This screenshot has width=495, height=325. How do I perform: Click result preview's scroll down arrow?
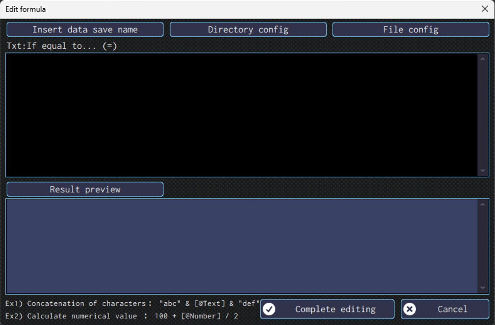tap(483, 288)
